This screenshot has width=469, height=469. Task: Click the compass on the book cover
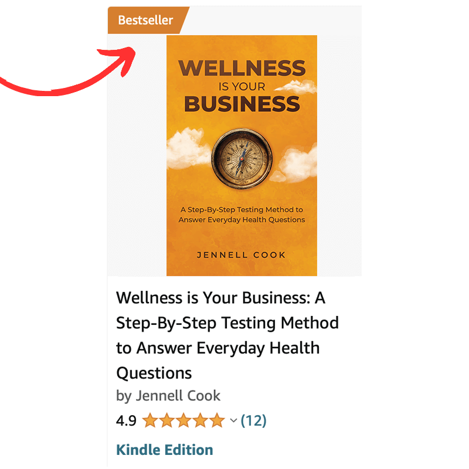pos(242,158)
